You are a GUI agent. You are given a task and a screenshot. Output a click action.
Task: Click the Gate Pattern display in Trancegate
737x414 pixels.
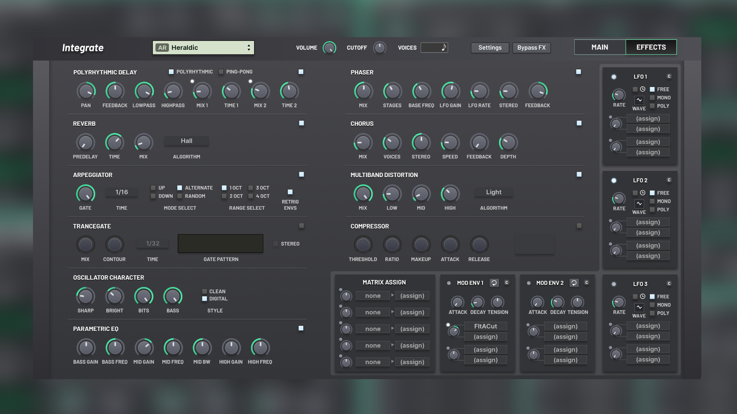point(220,243)
